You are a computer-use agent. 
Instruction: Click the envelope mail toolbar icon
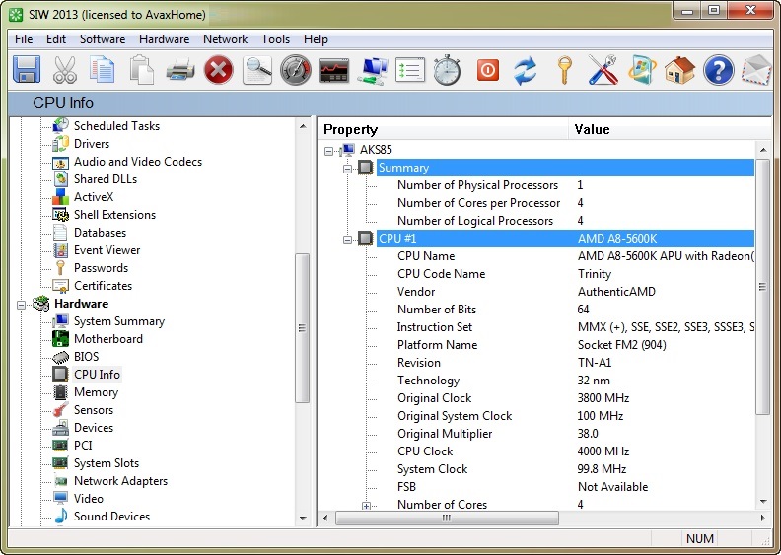click(x=756, y=70)
